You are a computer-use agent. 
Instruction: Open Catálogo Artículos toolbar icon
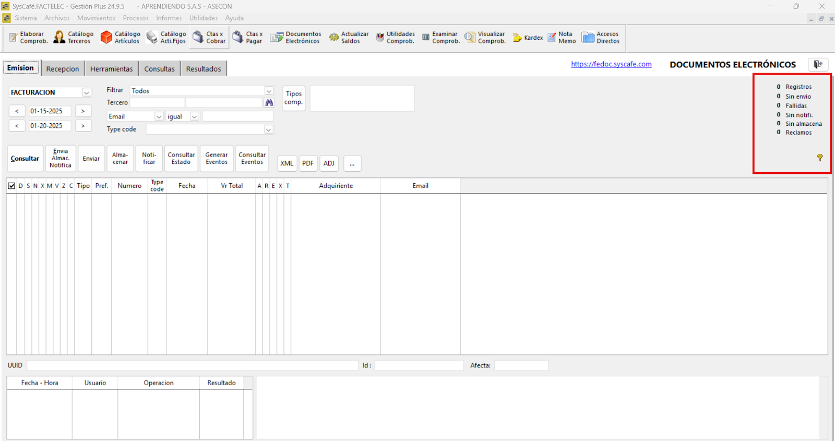120,38
